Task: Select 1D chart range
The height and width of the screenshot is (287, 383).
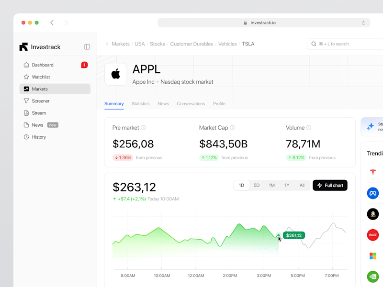Action: point(241,185)
